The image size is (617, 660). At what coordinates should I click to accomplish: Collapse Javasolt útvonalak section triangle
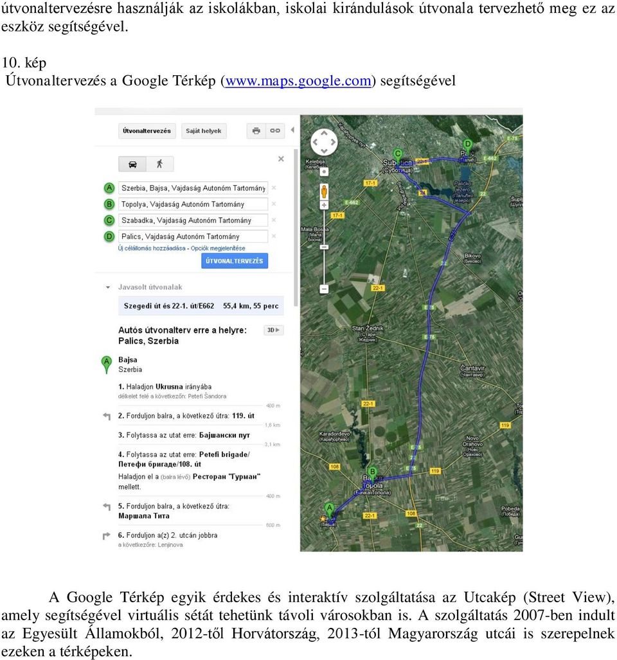click(x=108, y=287)
